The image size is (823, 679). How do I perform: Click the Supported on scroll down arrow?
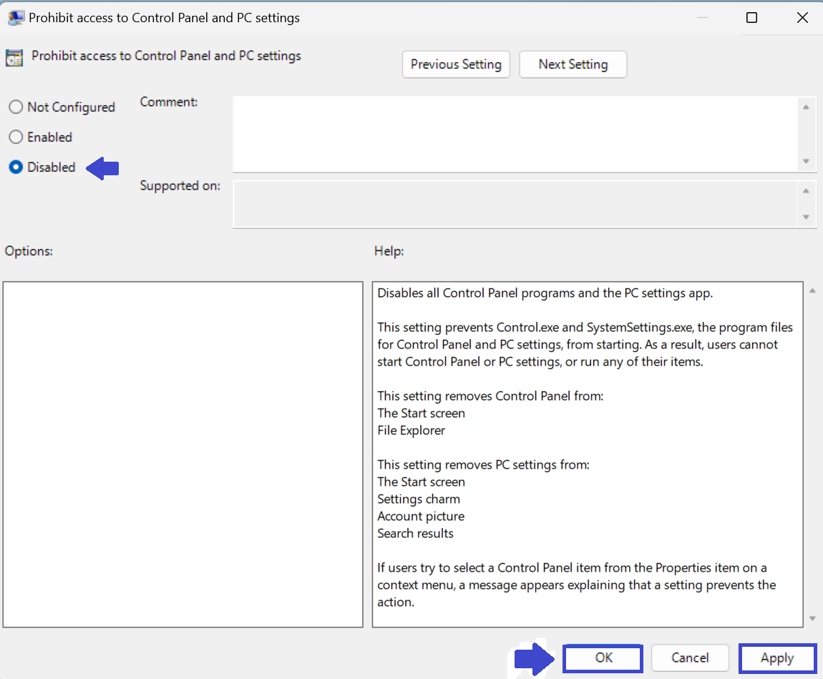pos(806,218)
